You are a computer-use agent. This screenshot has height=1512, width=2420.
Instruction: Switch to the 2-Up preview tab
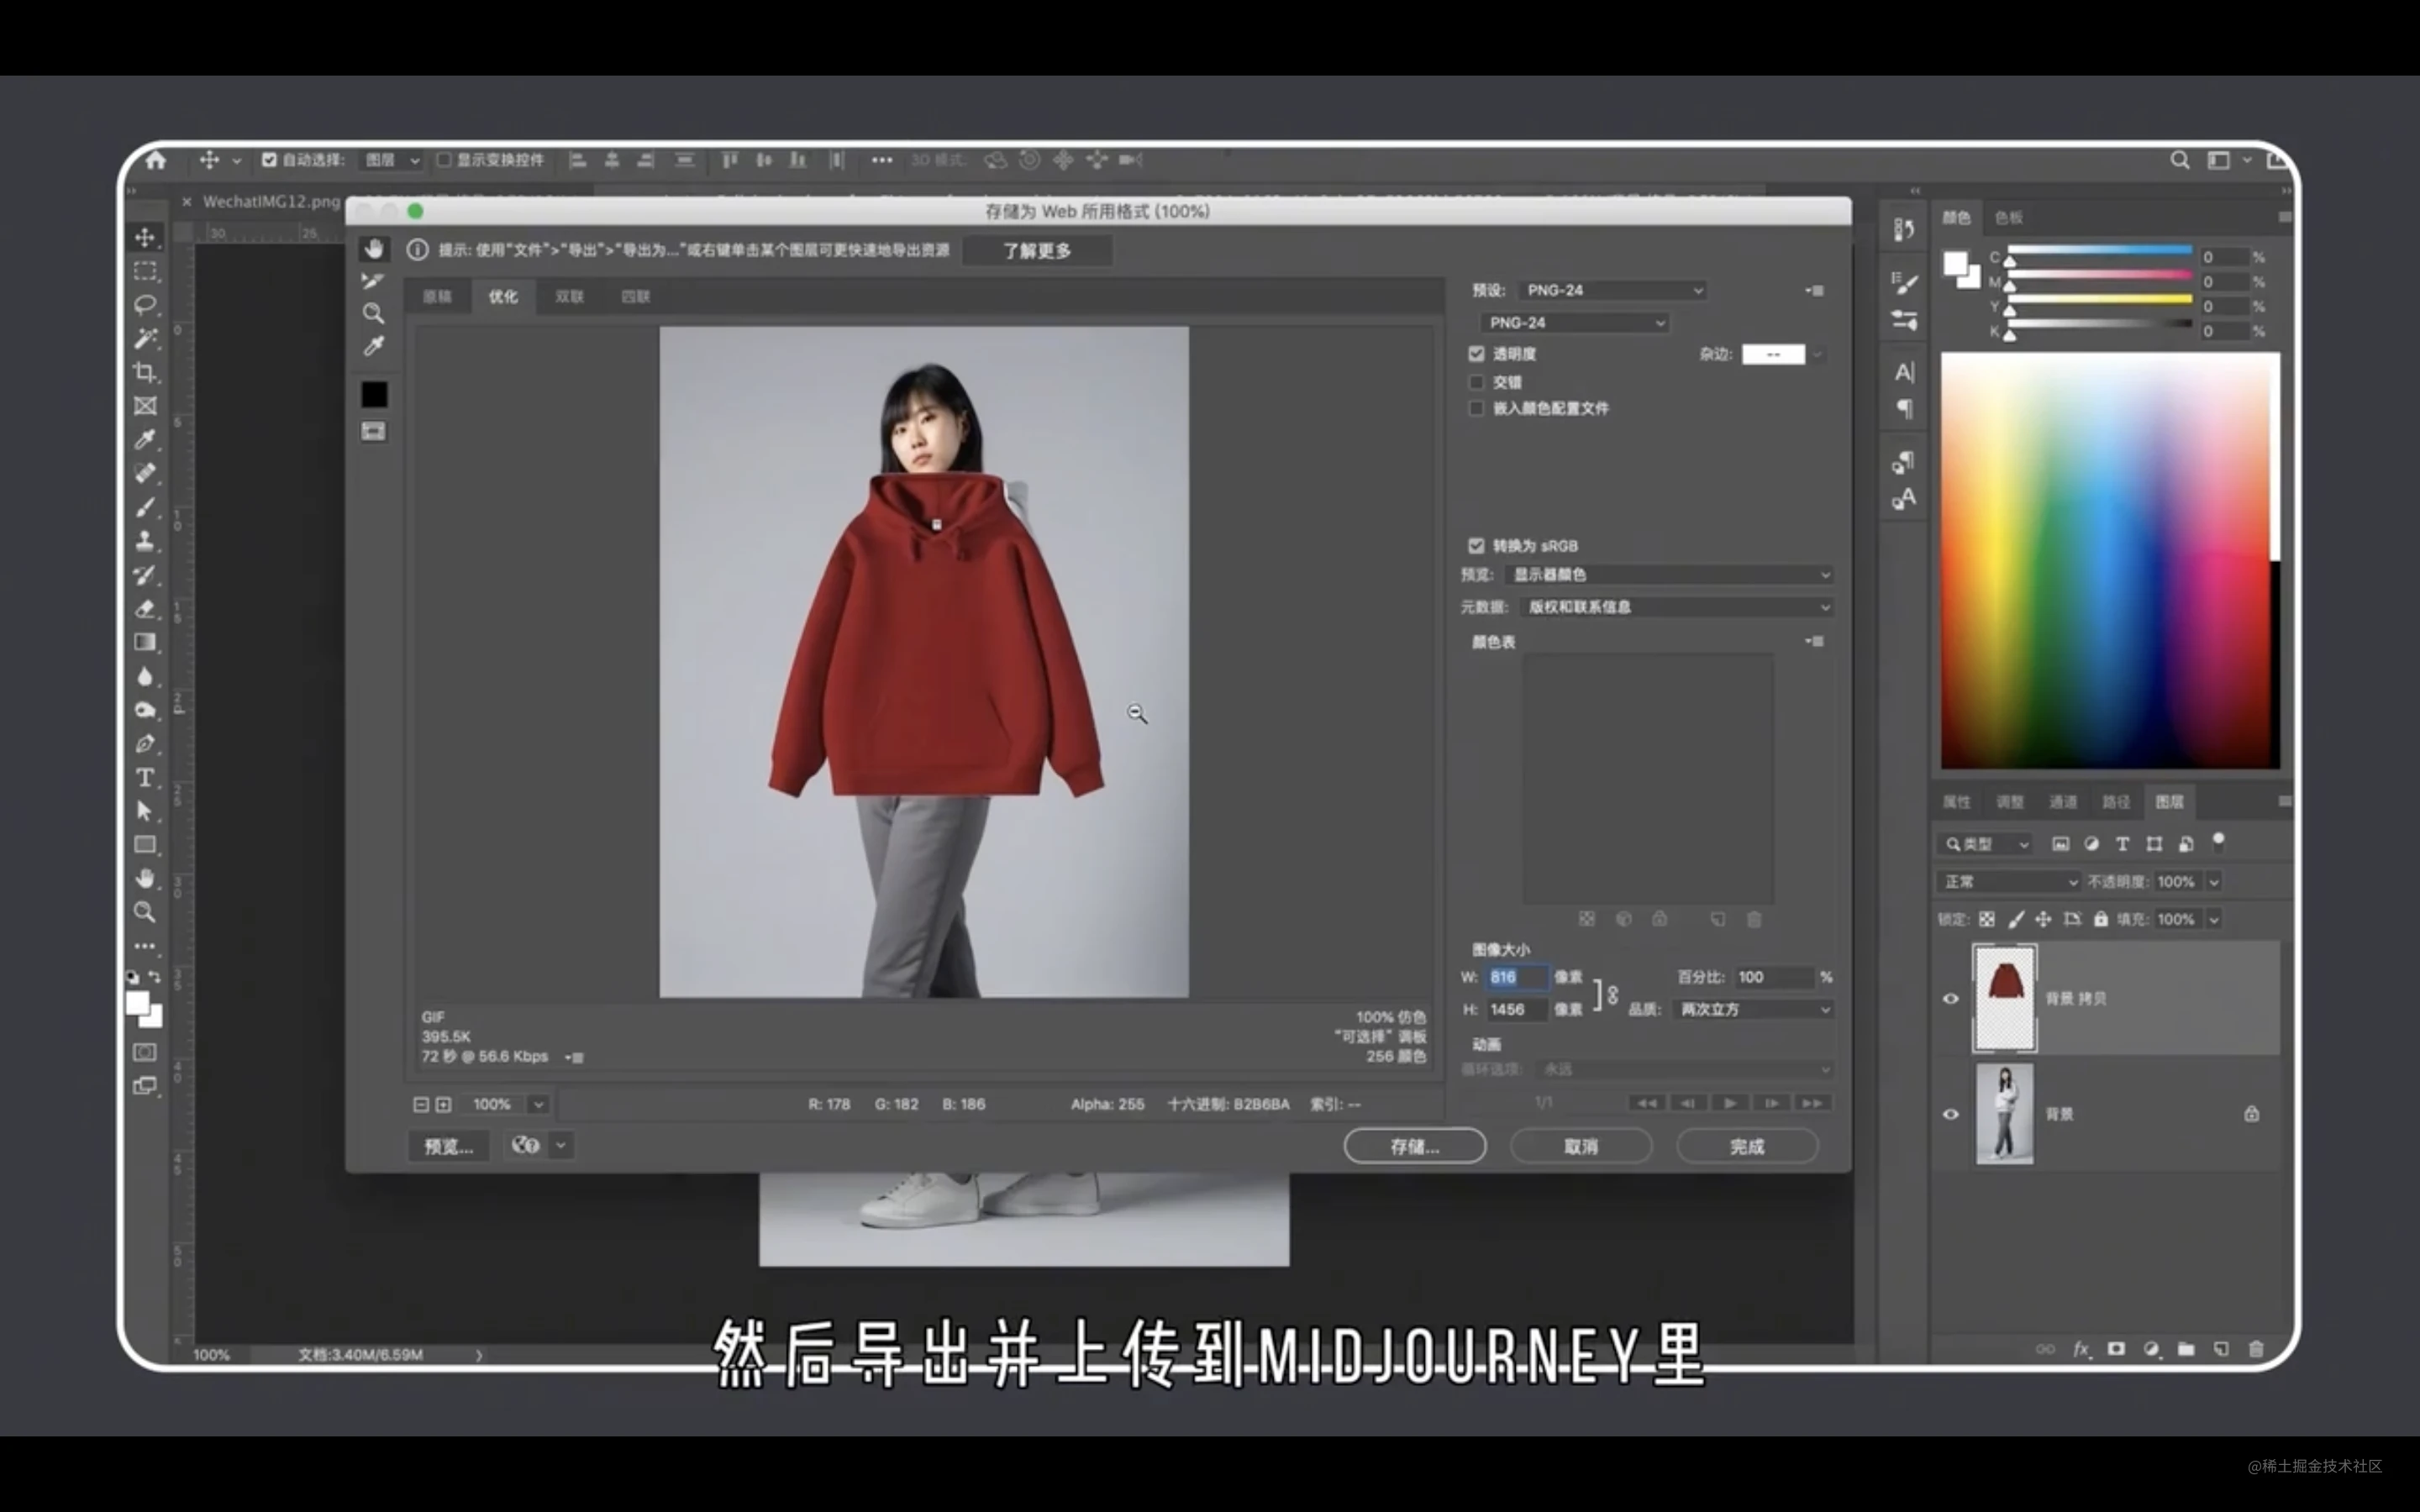click(569, 297)
